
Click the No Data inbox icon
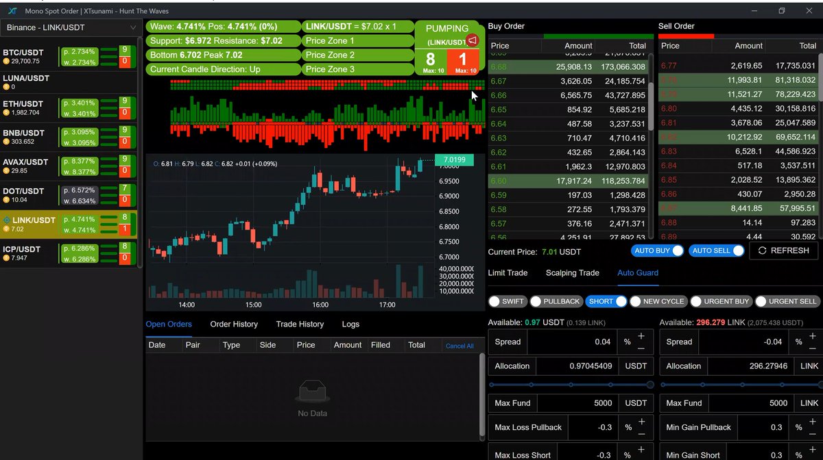click(x=312, y=392)
